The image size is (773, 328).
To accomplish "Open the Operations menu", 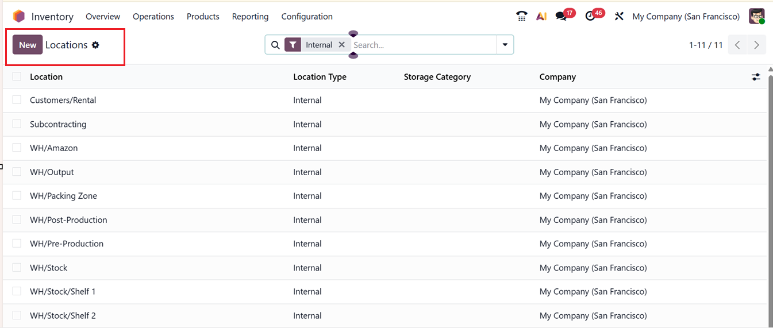I will (x=153, y=16).
